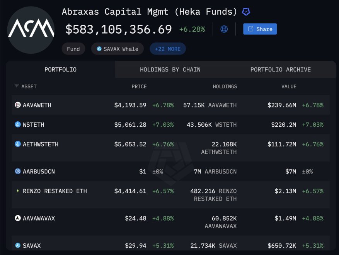Open the Abraxas Capital ACM logo
The image size is (339, 255).
click(31, 29)
